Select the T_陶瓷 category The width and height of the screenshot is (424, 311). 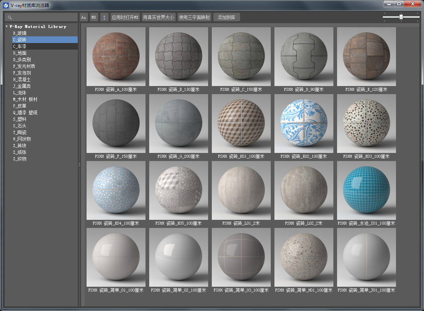(20, 132)
